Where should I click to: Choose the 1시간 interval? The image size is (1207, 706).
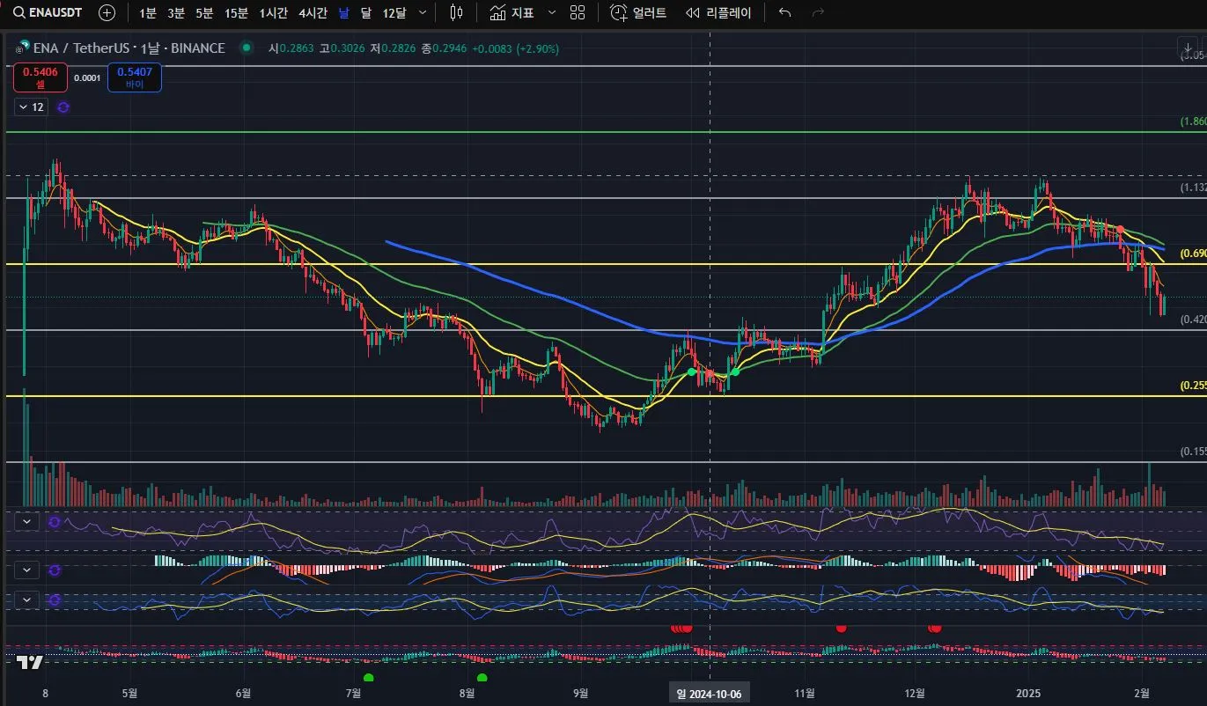pyautogui.click(x=274, y=13)
